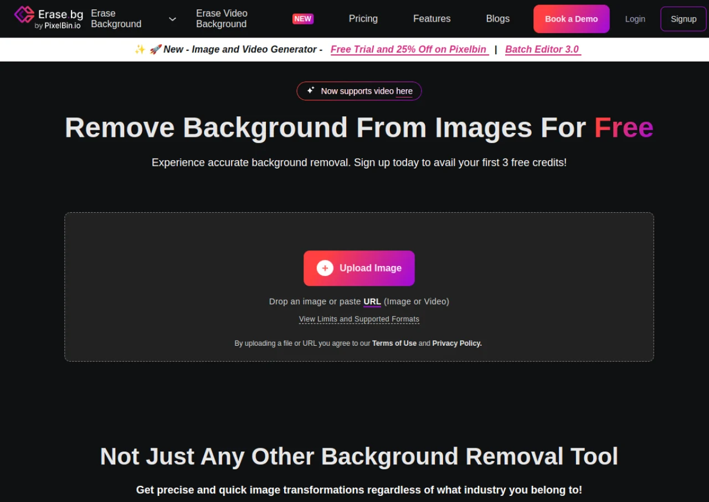Open the Privacy Policy link

(x=457, y=344)
